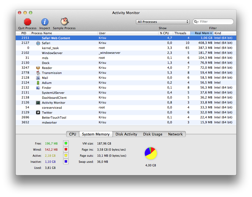This screenshot has height=197, width=252.
Task: Click the Transmission app icon
Action: point(38,73)
